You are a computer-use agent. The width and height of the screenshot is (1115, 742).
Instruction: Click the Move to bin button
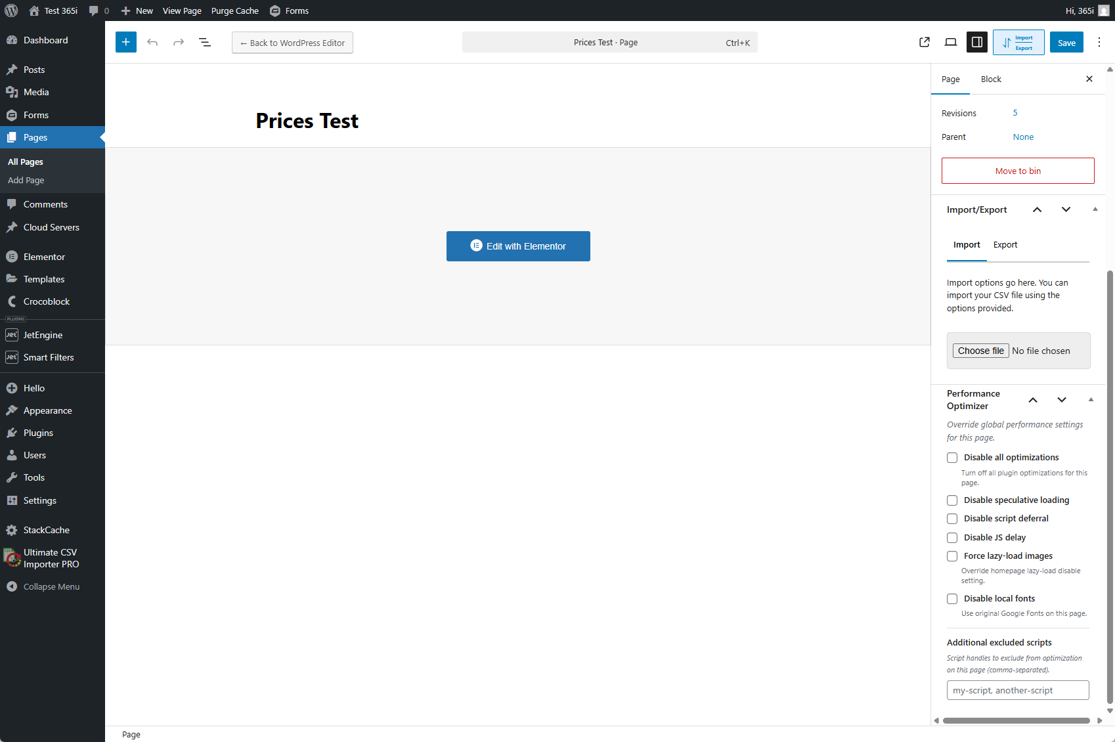pyautogui.click(x=1018, y=171)
